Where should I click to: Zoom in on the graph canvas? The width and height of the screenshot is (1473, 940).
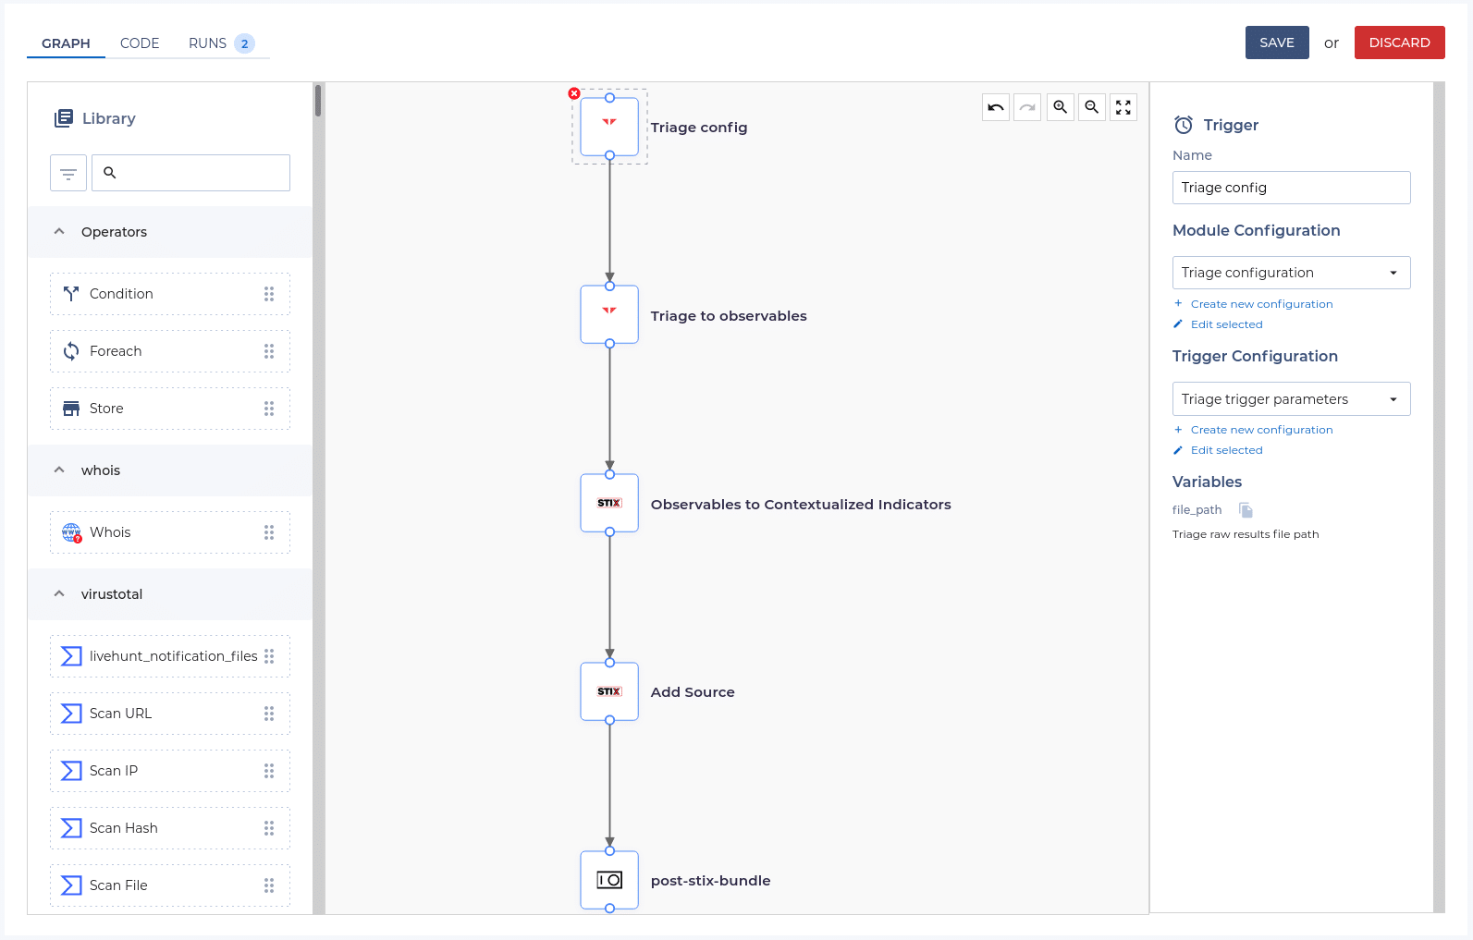pyautogui.click(x=1061, y=107)
